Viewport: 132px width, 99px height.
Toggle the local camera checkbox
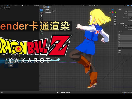coord(129,18)
